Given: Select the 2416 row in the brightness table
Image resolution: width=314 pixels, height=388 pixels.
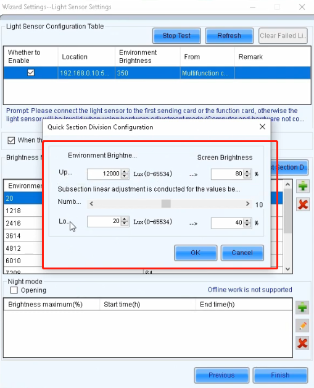Looking at the screenshot, I should click(x=23, y=223).
